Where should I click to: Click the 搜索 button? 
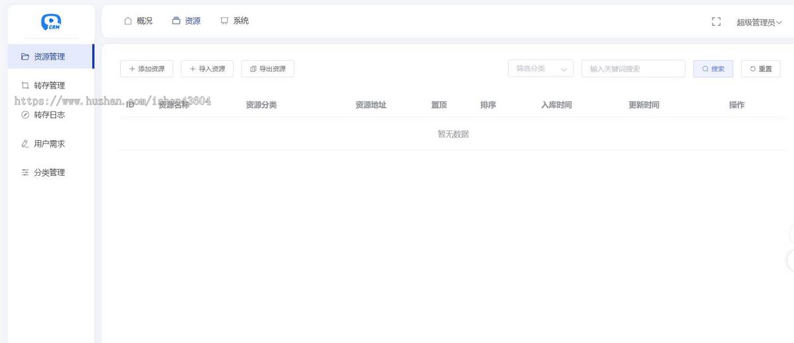click(713, 69)
